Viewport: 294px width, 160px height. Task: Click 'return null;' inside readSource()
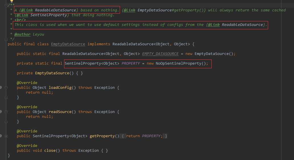(x=40, y=116)
